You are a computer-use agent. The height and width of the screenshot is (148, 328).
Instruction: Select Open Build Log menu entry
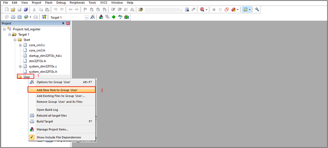62,110
